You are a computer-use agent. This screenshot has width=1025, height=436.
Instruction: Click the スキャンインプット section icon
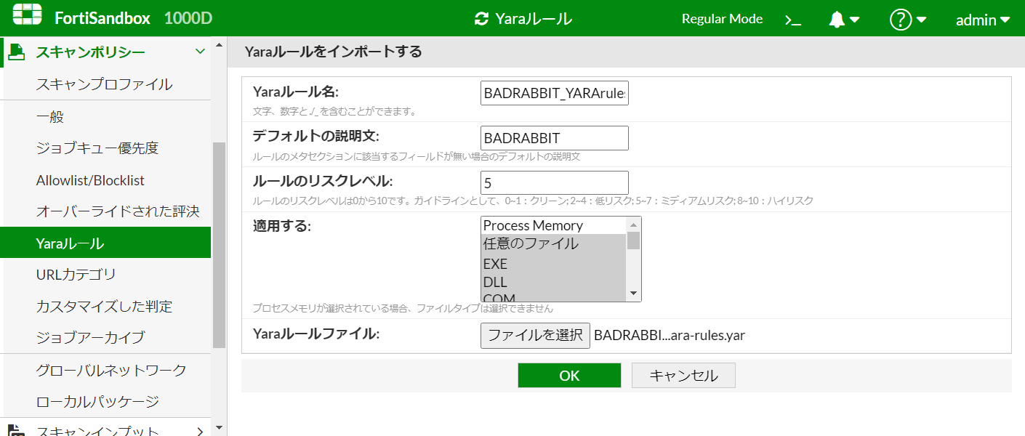point(15,431)
